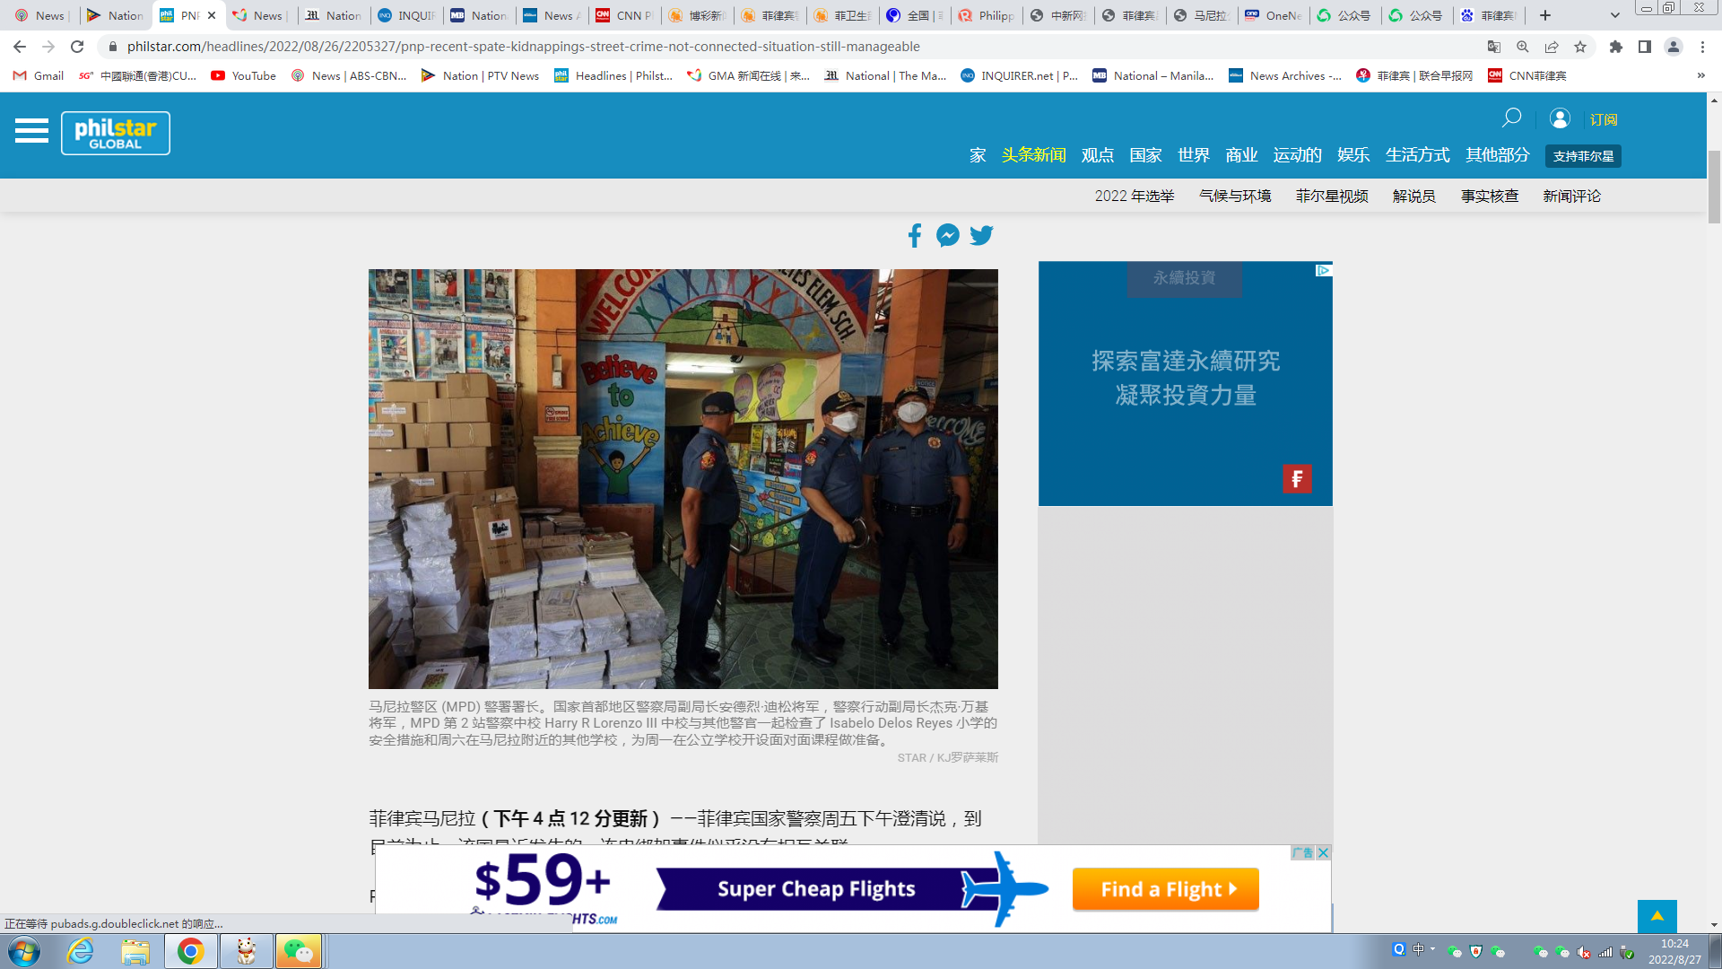Share article on Facebook

(x=914, y=236)
